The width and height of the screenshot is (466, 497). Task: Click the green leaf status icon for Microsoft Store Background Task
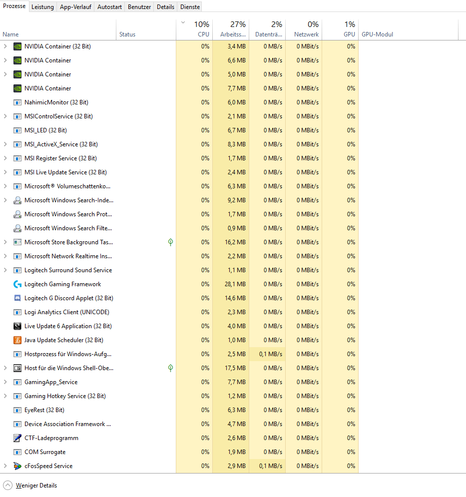click(170, 242)
